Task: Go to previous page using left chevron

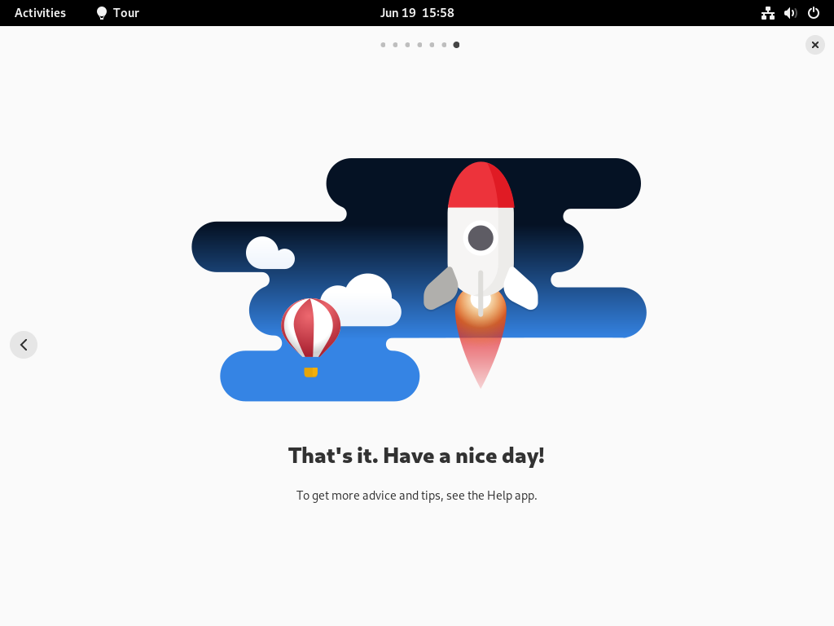Action: (x=24, y=345)
